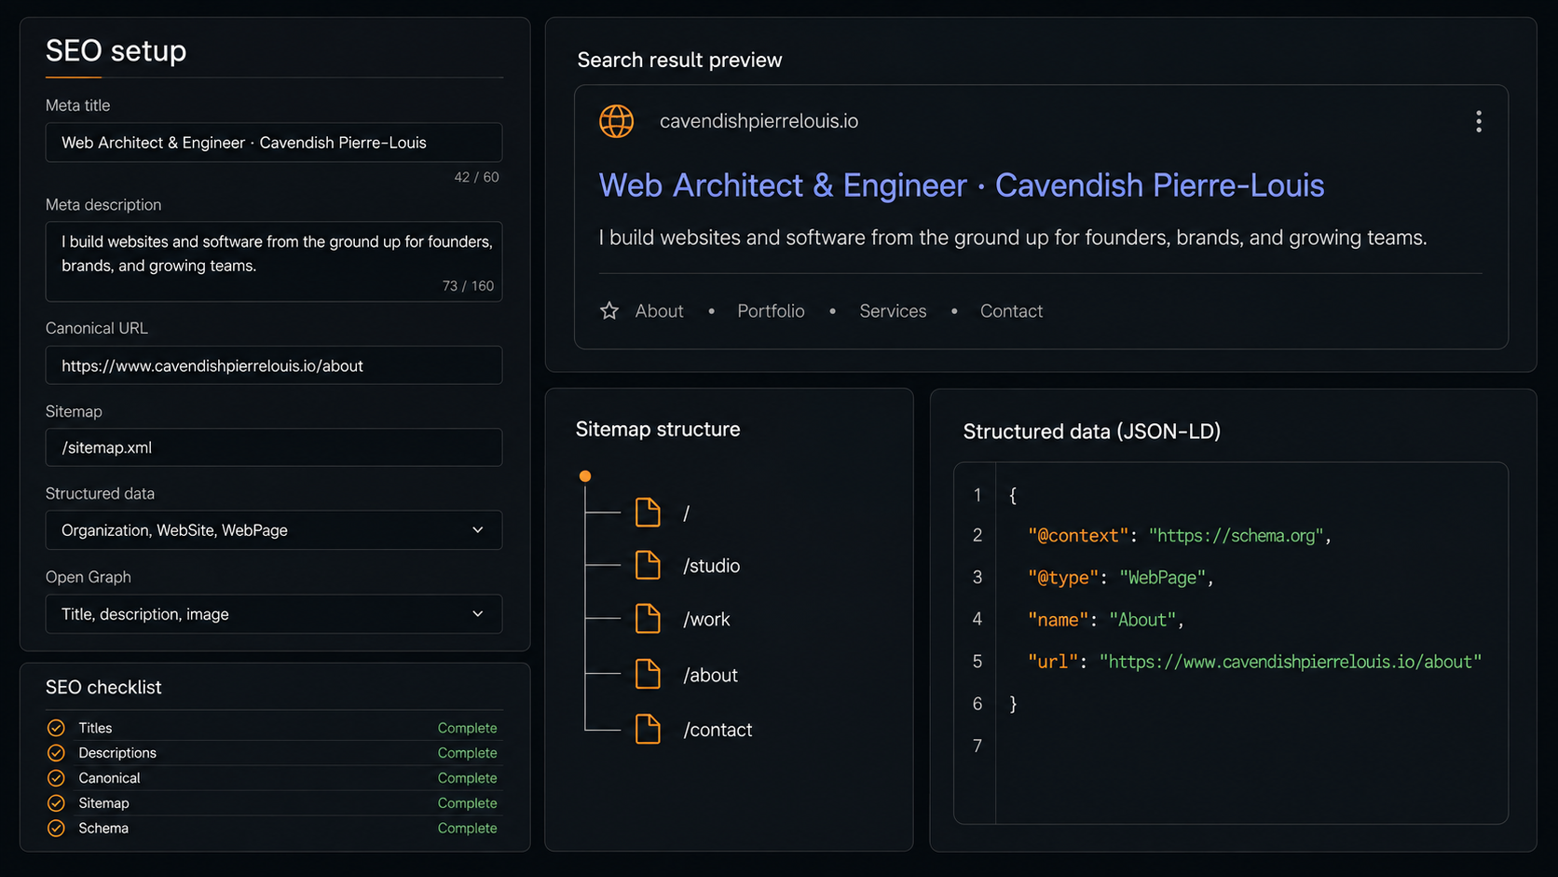This screenshot has width=1558, height=877.
Task: Click the 42 / 60 character counter
Action: (x=476, y=177)
